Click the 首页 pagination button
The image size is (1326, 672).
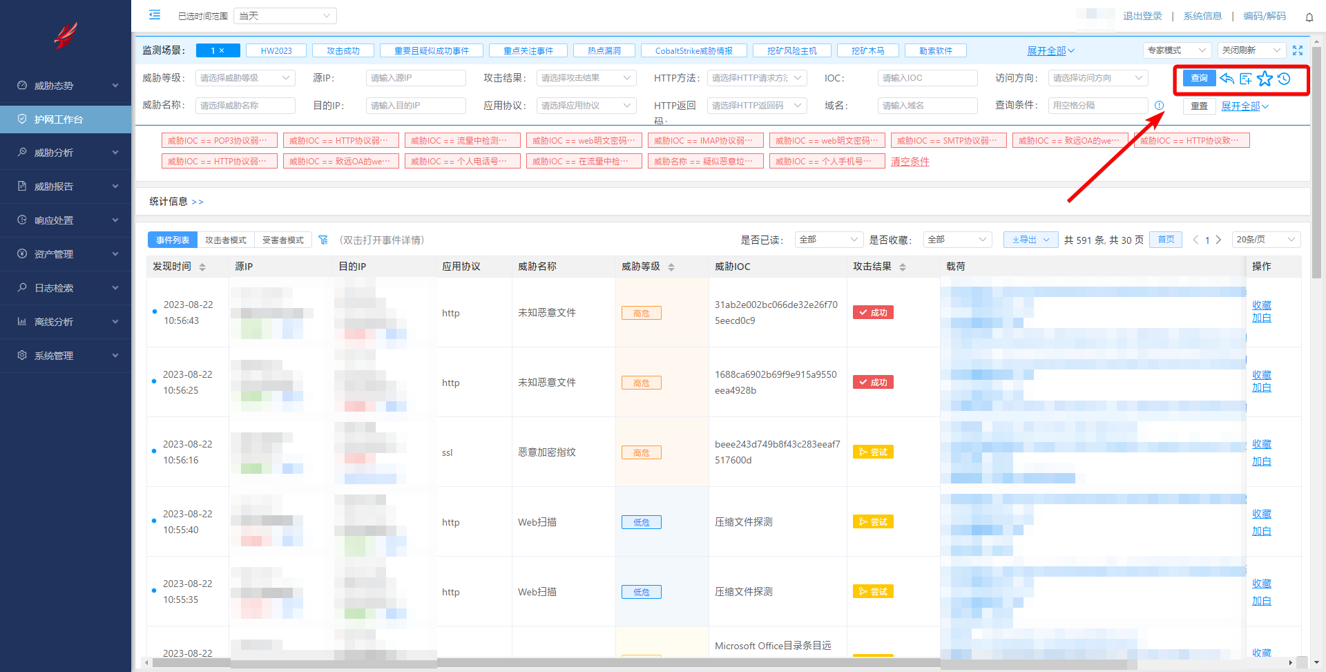coord(1166,240)
